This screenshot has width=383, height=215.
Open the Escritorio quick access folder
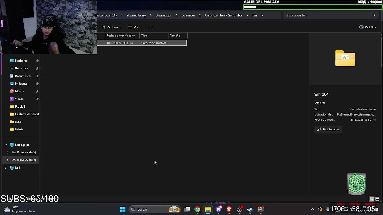coord(21,61)
